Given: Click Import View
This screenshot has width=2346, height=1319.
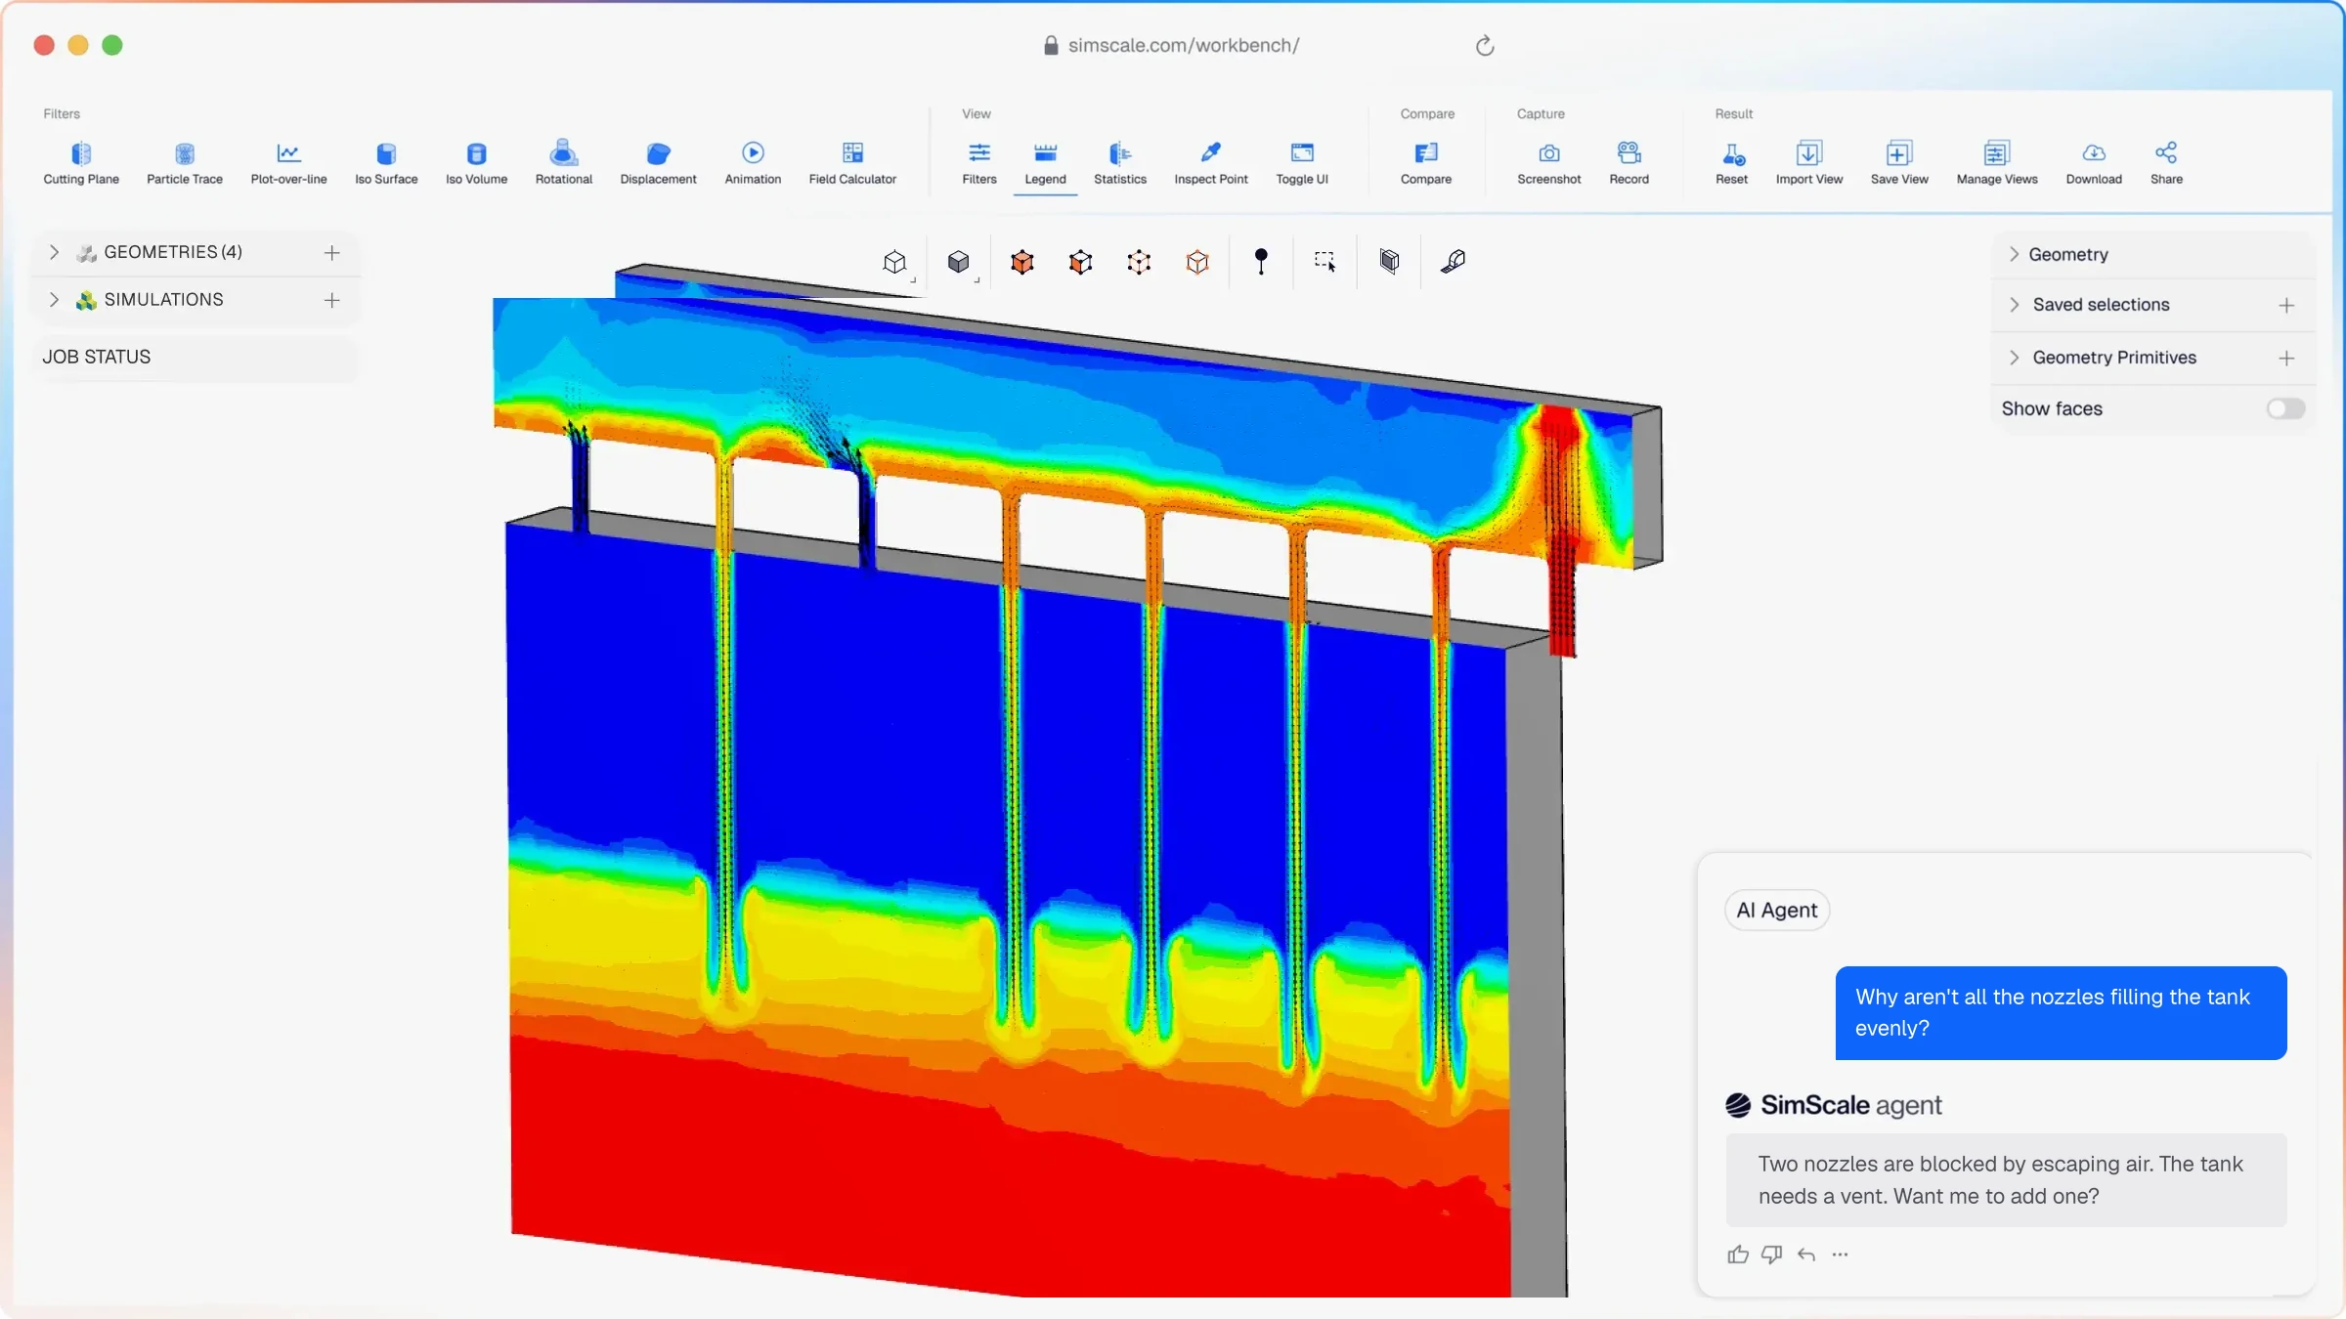Looking at the screenshot, I should pyautogui.click(x=1809, y=163).
